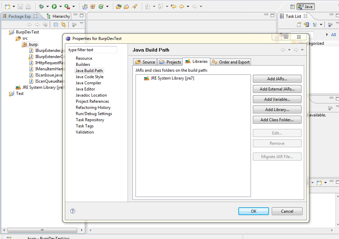The height and width of the screenshot is (239, 339).
Task: Click the Debug bug icon in toolbar
Action: point(41,6)
